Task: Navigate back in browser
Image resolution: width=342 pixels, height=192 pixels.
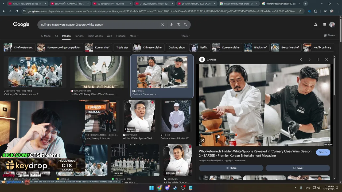Action: tap(4, 11)
